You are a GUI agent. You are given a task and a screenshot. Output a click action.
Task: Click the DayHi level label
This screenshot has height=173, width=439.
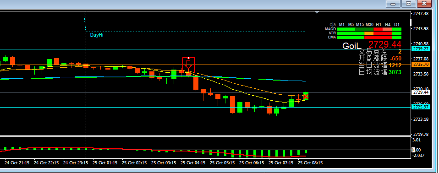pos(97,35)
